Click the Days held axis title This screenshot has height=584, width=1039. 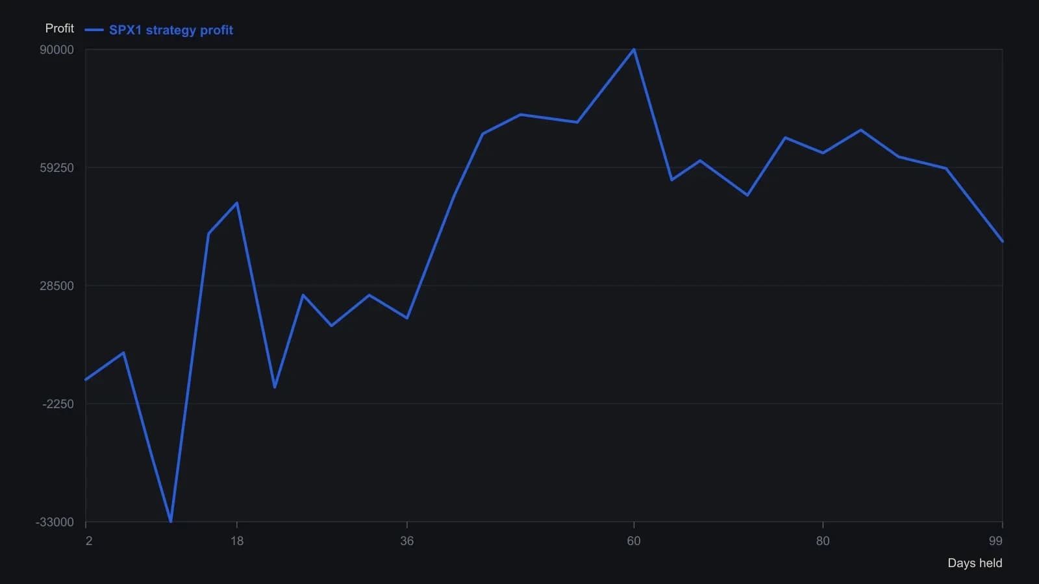[975, 563]
